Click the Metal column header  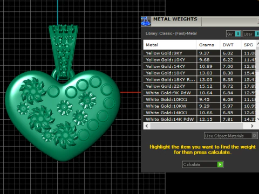170,45
